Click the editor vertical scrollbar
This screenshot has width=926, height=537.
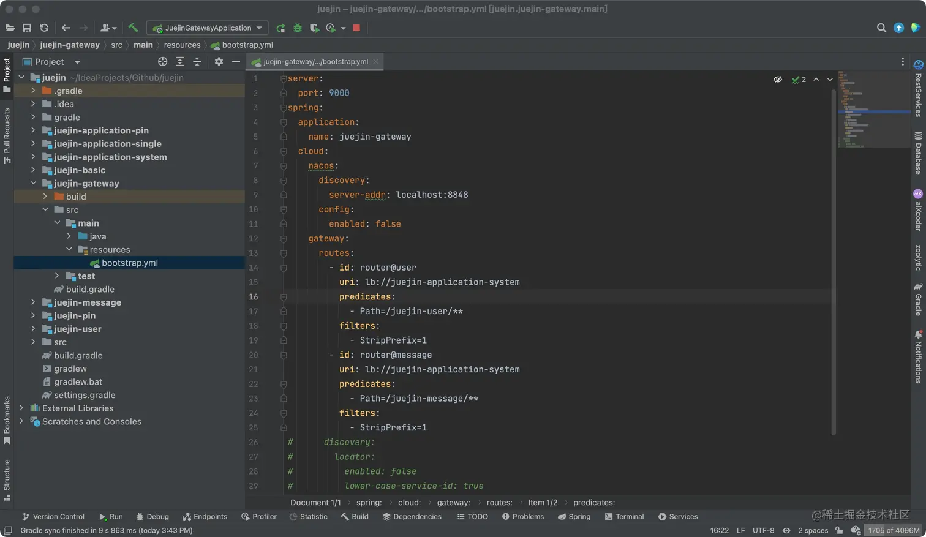pos(834,262)
